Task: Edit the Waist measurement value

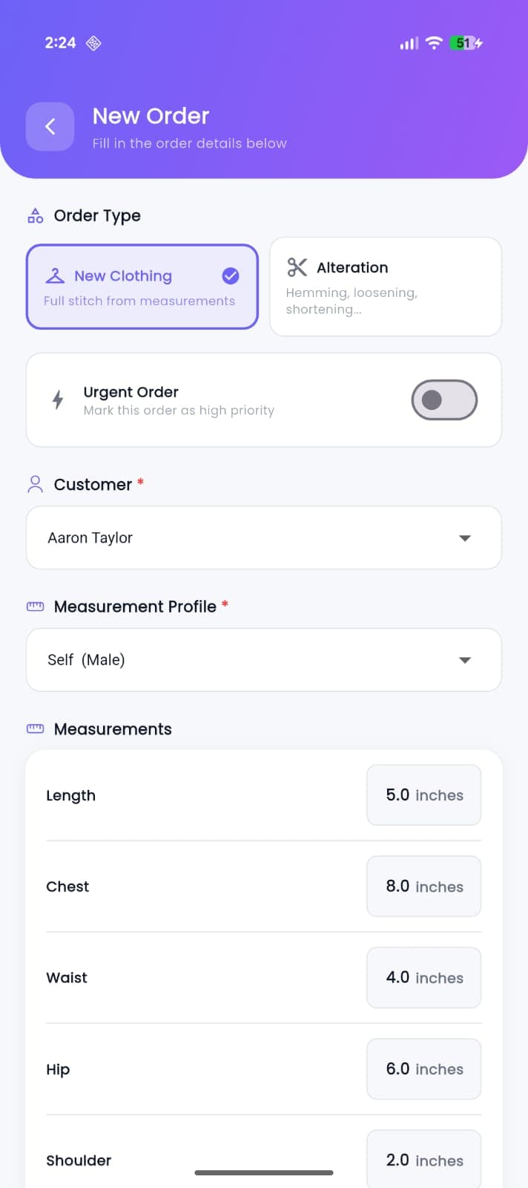Action: [423, 978]
